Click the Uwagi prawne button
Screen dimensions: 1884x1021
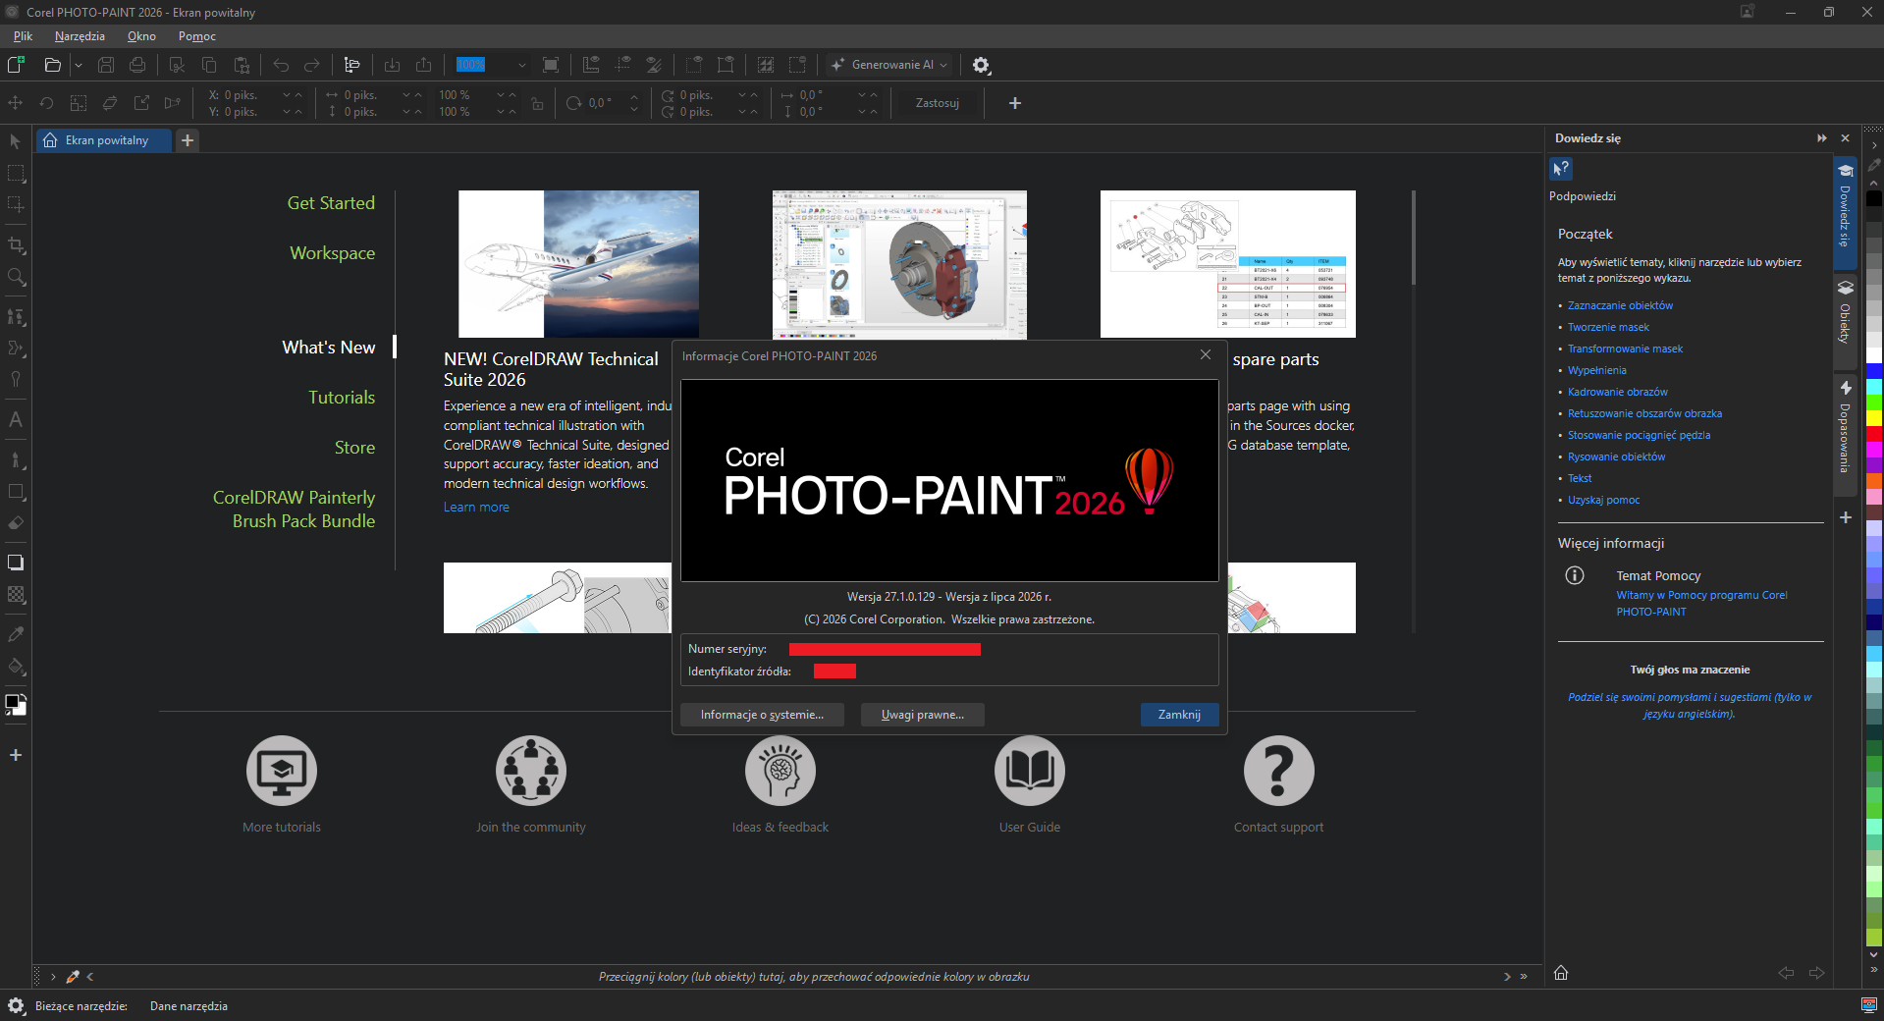923,715
